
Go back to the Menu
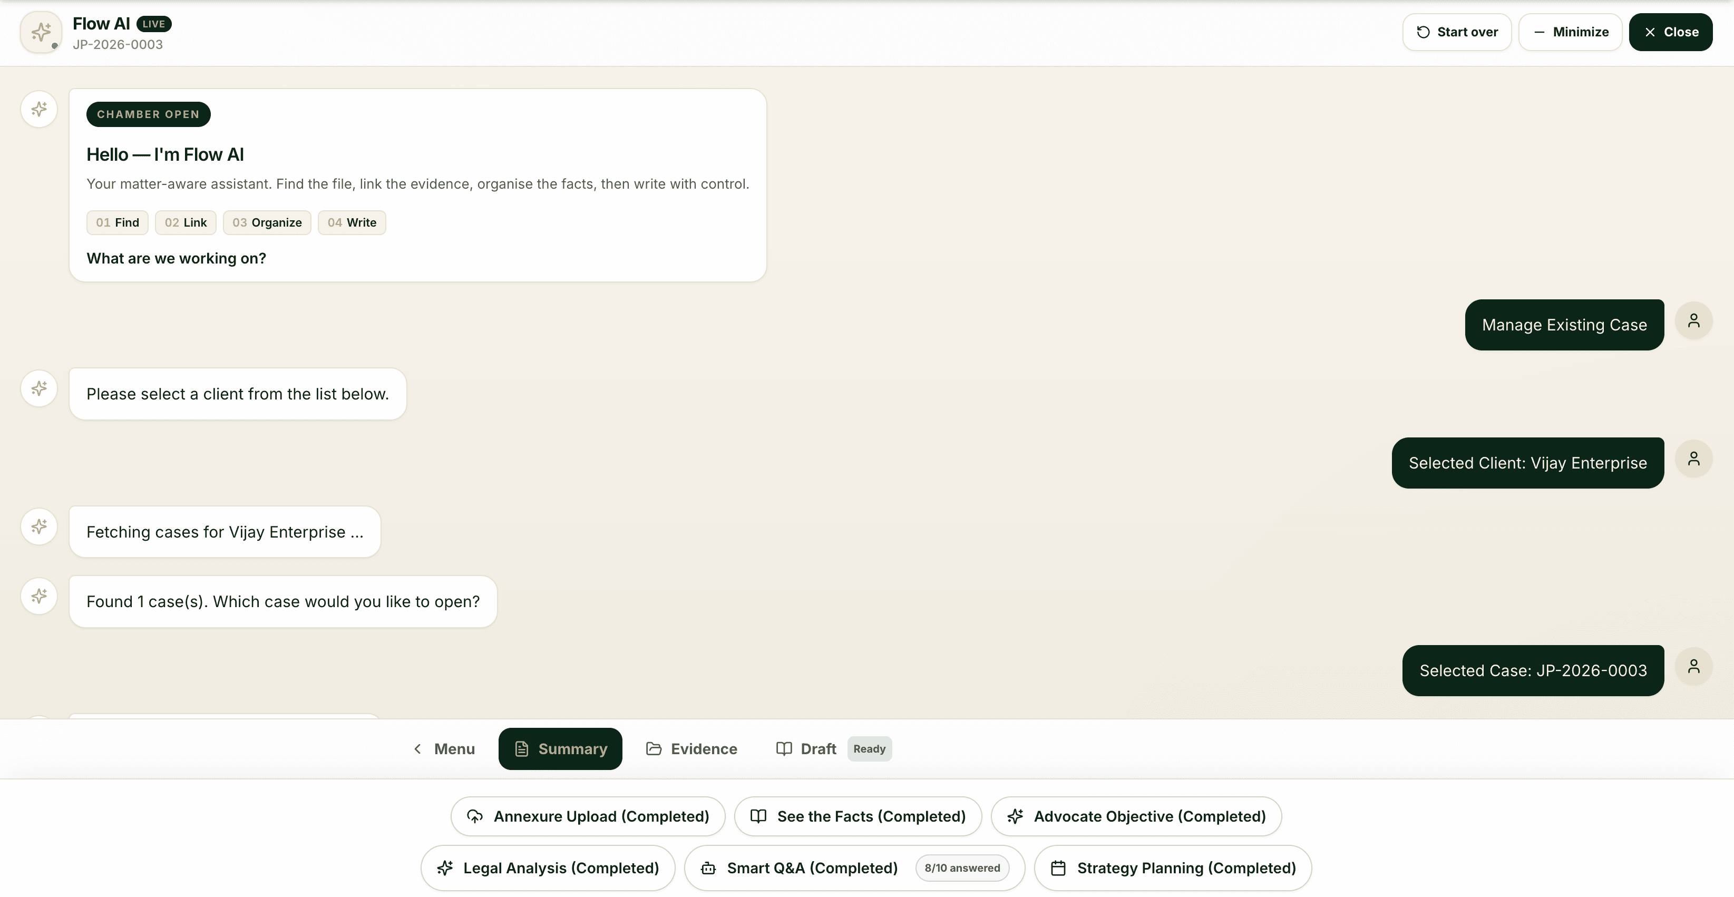click(x=444, y=749)
